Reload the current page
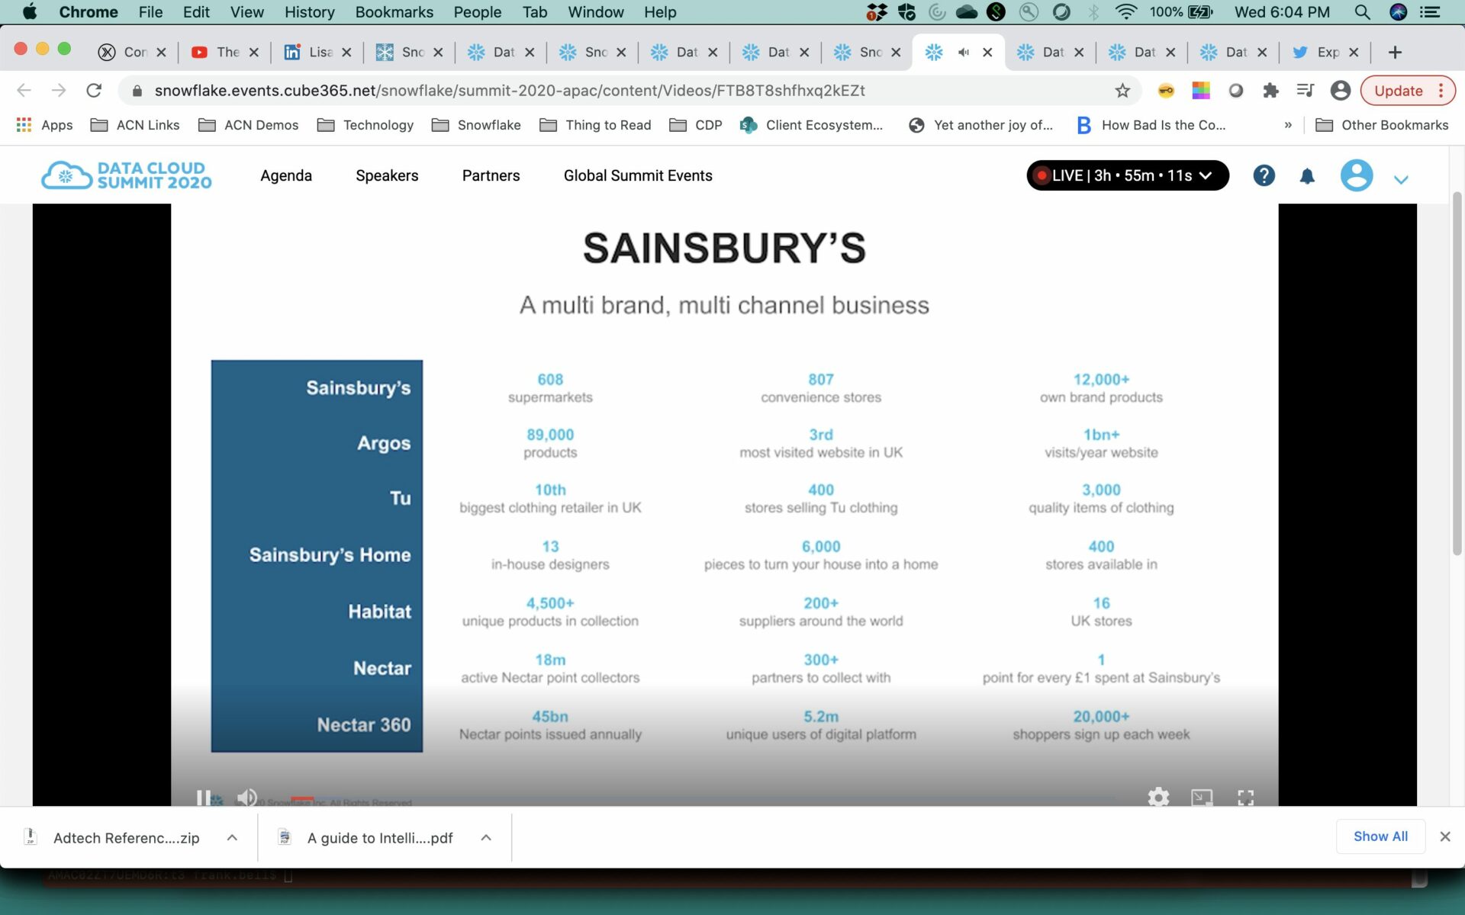This screenshot has height=915, width=1465. [94, 91]
